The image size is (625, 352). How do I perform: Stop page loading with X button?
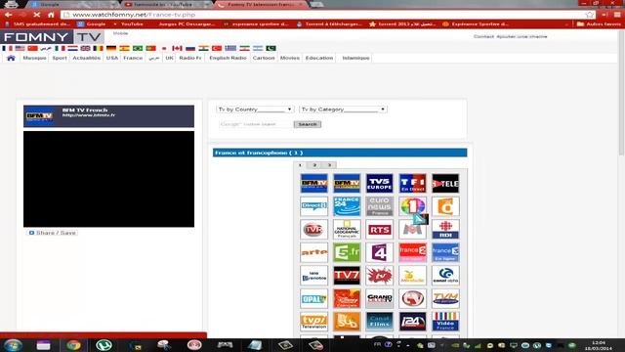pos(37,15)
